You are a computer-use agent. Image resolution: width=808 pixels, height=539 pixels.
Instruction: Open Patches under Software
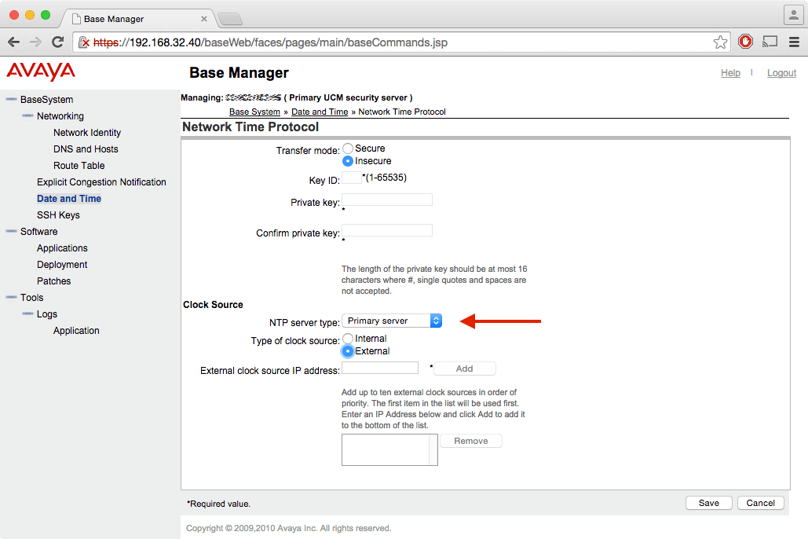pyautogui.click(x=54, y=281)
